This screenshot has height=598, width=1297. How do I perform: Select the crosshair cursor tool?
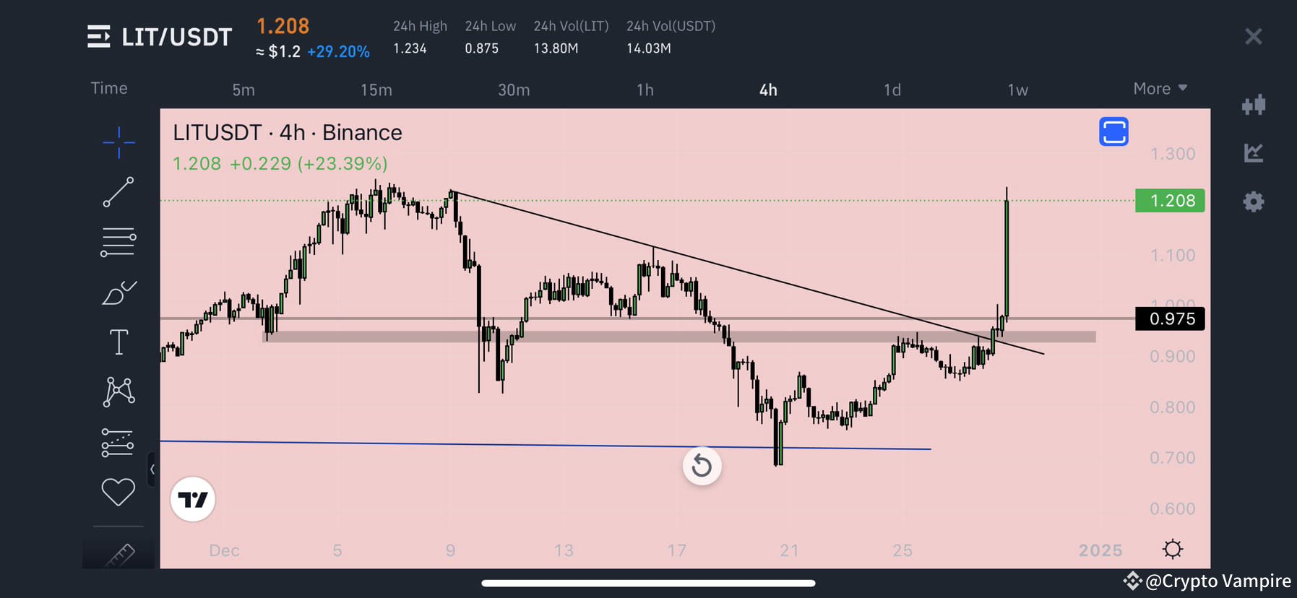(x=118, y=143)
